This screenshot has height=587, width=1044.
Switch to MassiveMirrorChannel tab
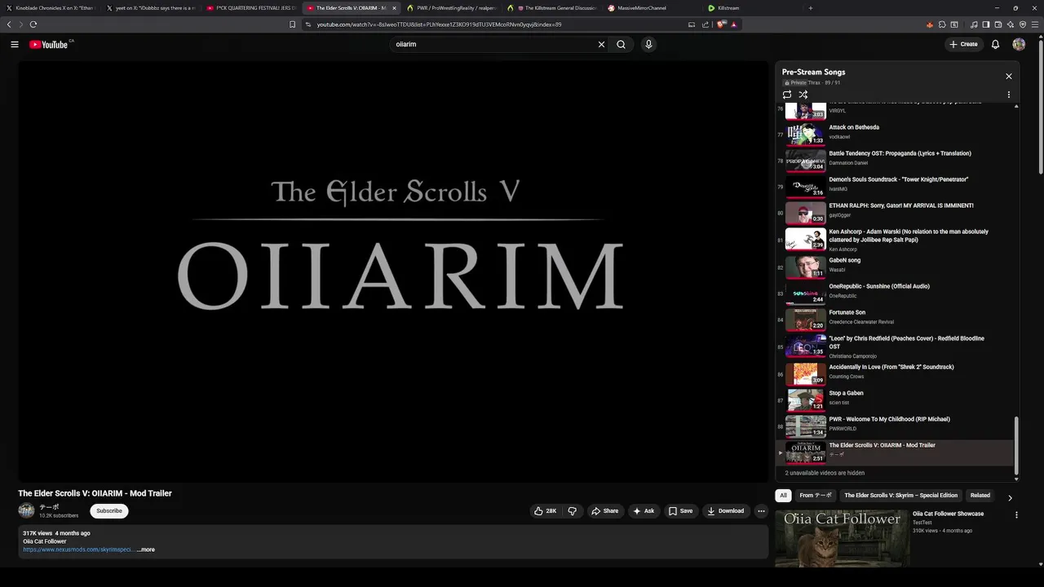click(x=651, y=8)
